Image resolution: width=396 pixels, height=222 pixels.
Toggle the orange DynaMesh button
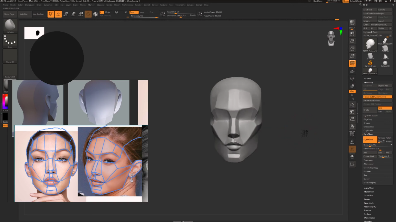370,140
